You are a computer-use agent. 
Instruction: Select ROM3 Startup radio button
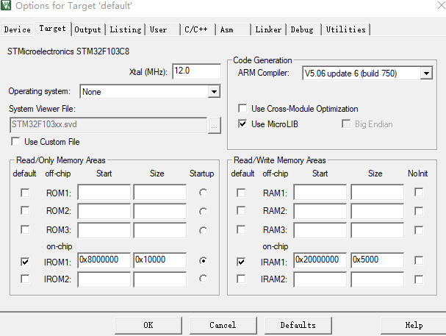(x=203, y=230)
